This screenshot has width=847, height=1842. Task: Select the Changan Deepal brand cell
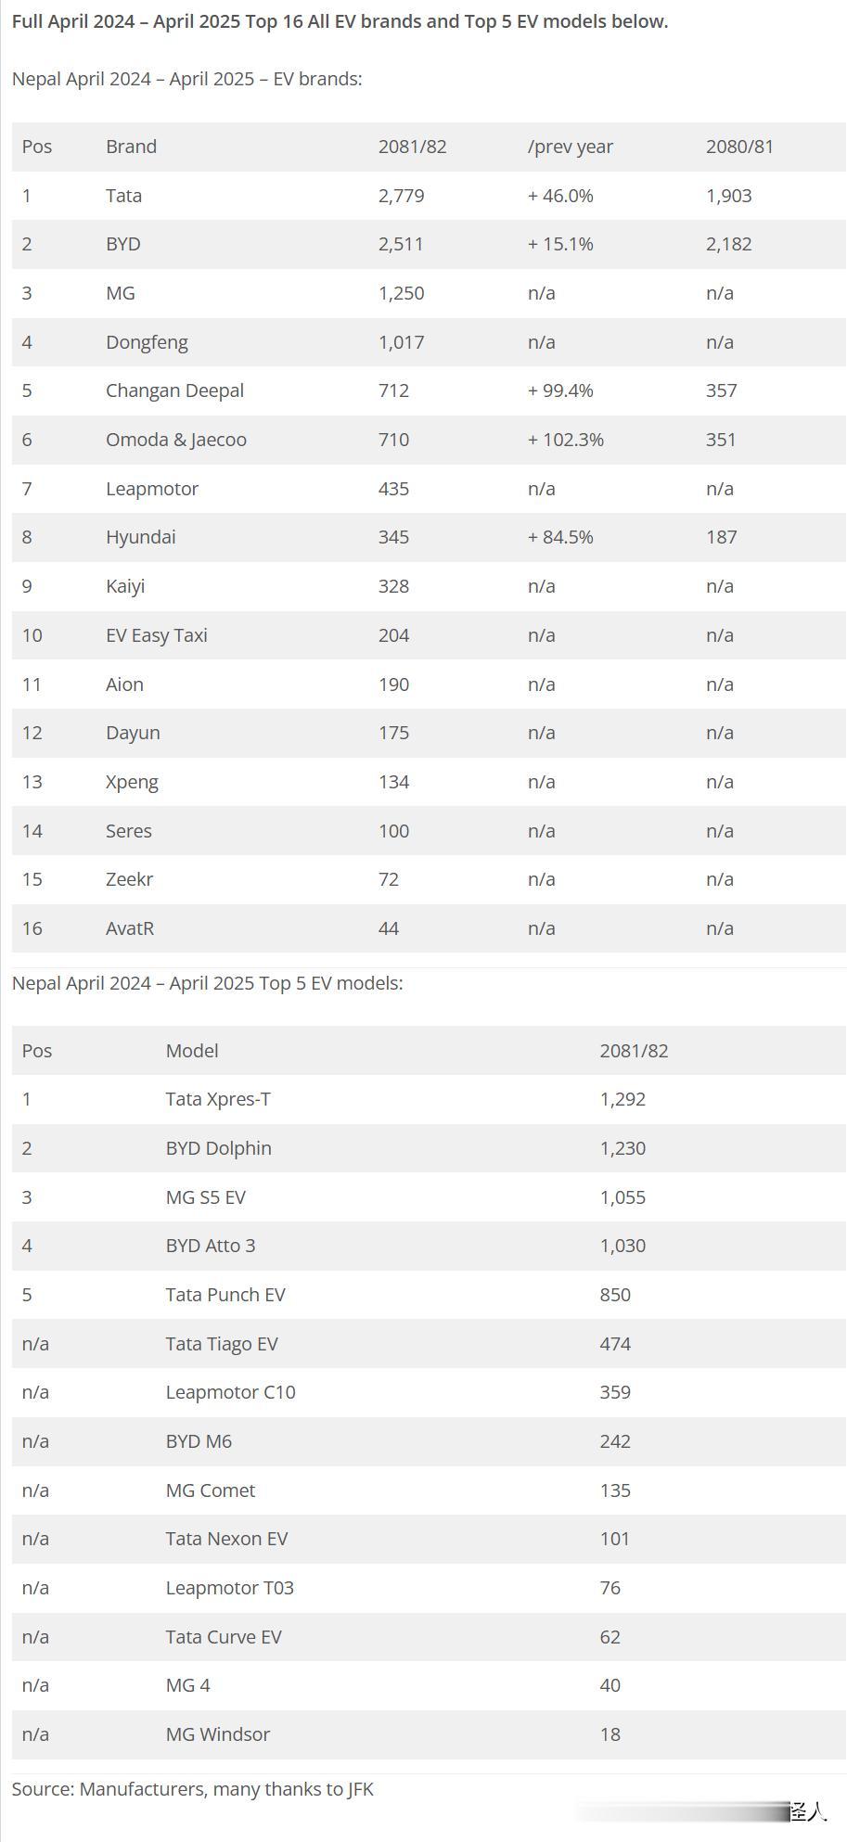click(174, 390)
